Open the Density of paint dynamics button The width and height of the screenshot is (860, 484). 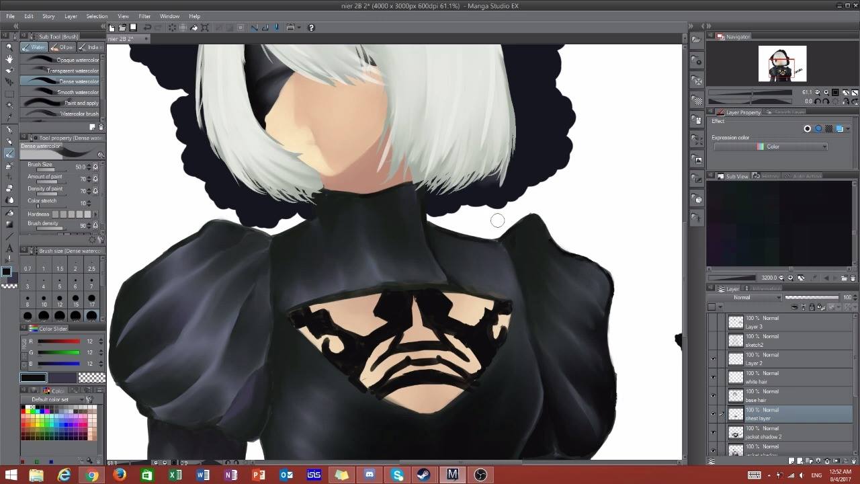95,191
